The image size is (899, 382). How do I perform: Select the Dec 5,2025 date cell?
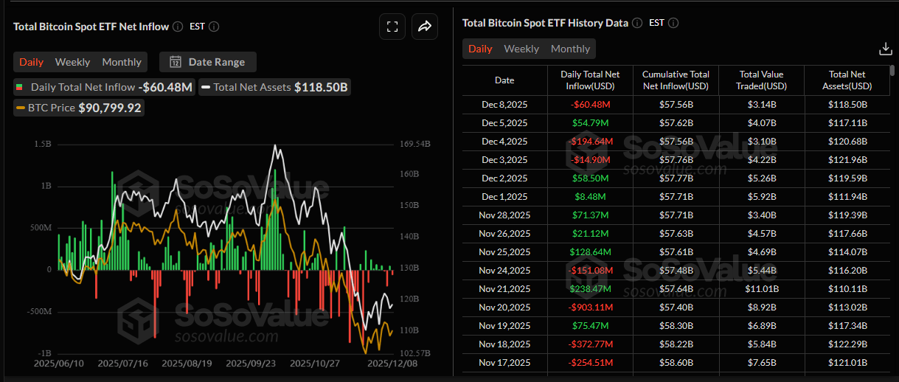click(504, 123)
